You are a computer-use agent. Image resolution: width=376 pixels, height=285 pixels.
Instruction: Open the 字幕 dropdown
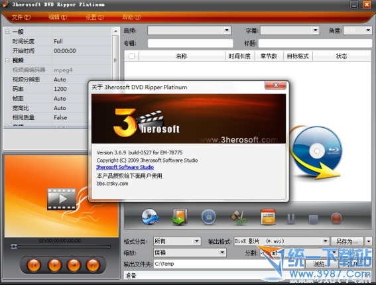[316, 30]
